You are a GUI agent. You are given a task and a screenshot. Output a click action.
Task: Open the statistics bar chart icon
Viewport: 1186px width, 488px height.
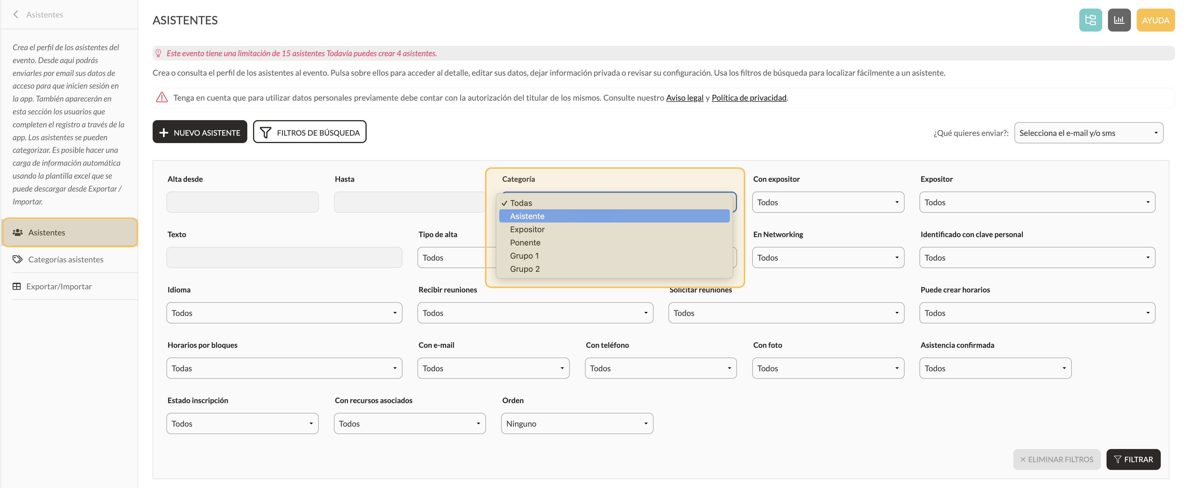pos(1119,20)
